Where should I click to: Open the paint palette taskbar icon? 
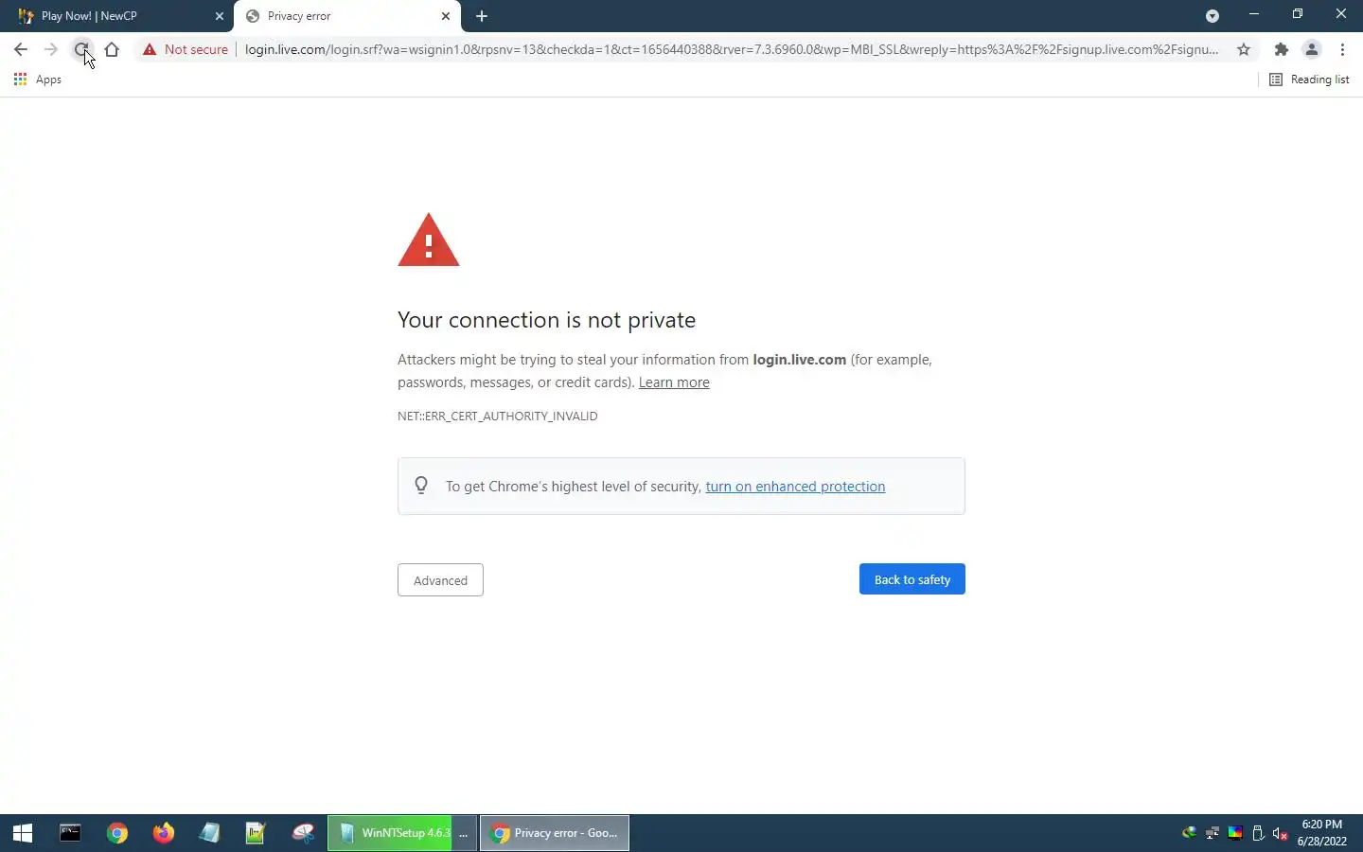point(303,833)
